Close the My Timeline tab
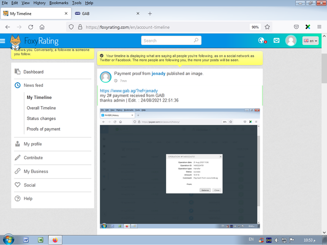This screenshot has height=245, width=327. point(66,14)
